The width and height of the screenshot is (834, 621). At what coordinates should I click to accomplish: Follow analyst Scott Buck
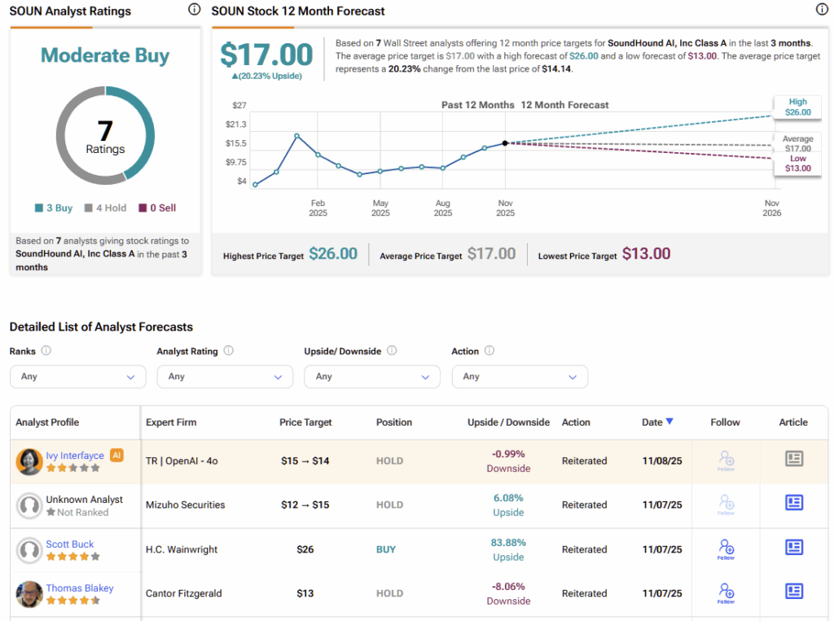726,548
